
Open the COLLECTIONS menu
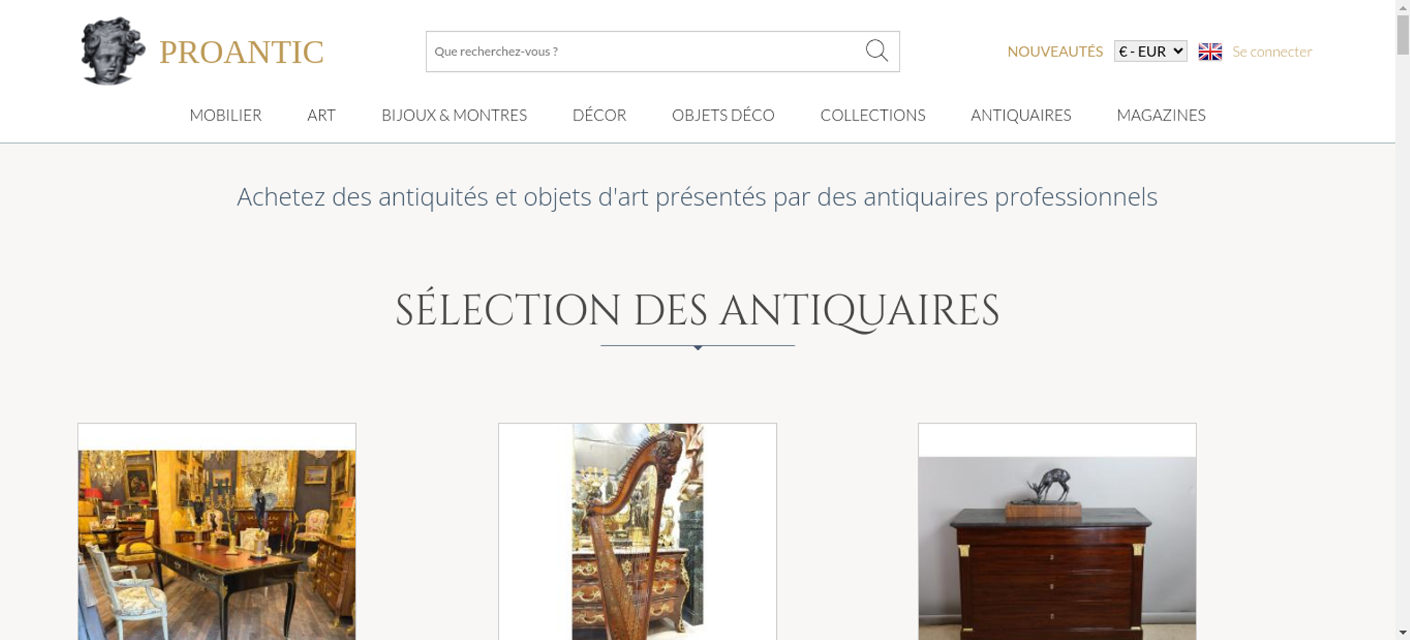pyautogui.click(x=873, y=115)
